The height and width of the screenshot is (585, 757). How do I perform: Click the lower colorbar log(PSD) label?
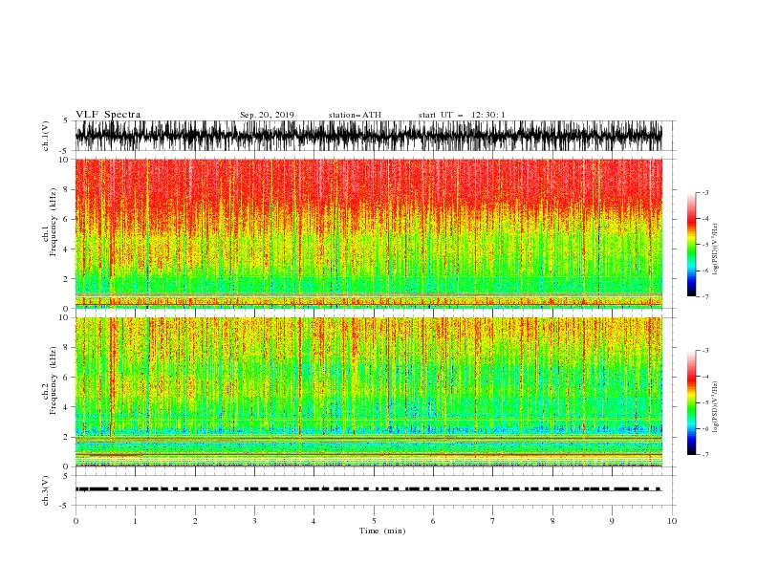pyautogui.click(x=716, y=406)
